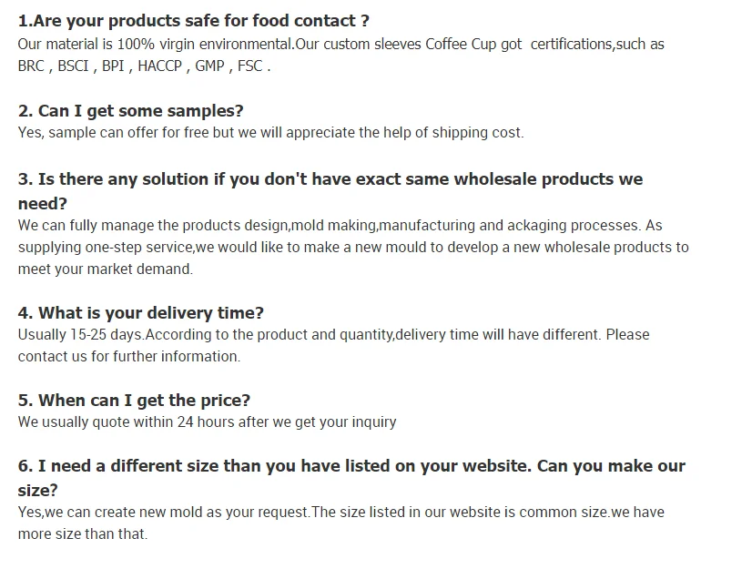The height and width of the screenshot is (569, 752).
Task: Click the "GMP" certification text
Action: click(209, 66)
